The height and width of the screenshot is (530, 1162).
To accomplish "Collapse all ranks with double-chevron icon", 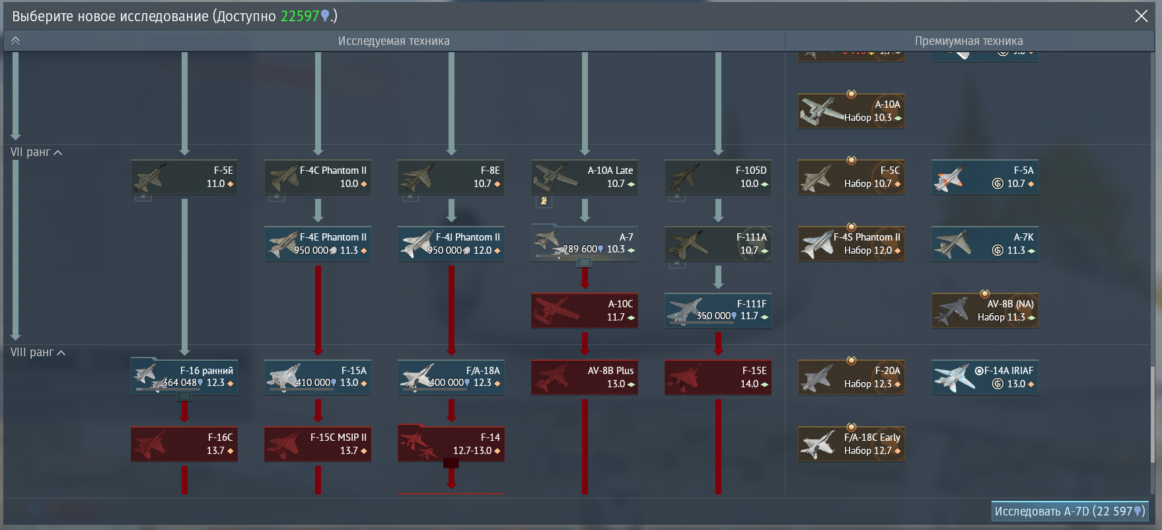I will pyautogui.click(x=16, y=41).
